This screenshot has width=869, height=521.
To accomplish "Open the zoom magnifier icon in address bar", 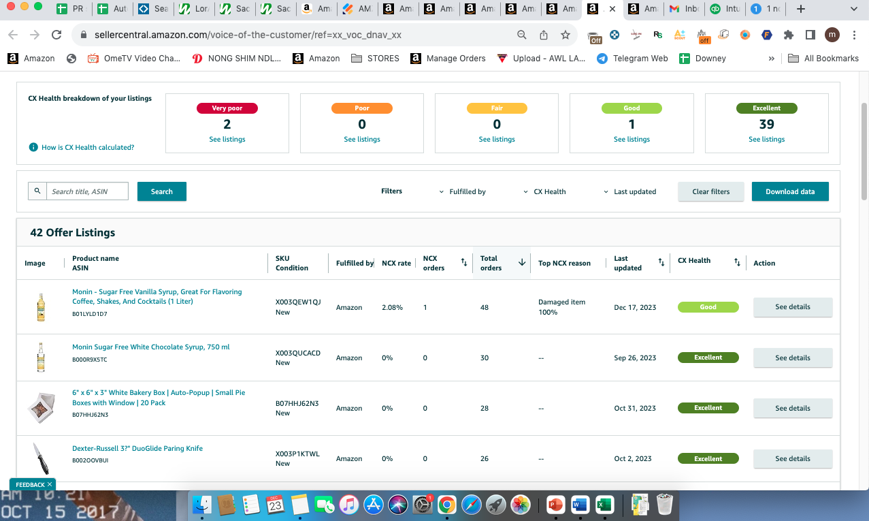I will (x=522, y=35).
